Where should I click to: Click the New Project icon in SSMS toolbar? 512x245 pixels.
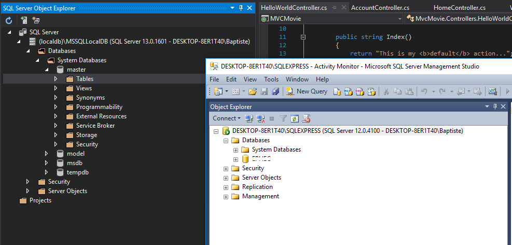click(218, 91)
